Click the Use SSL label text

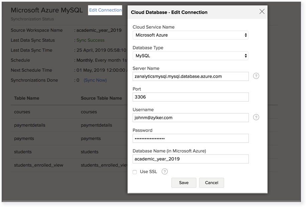pos(149,172)
